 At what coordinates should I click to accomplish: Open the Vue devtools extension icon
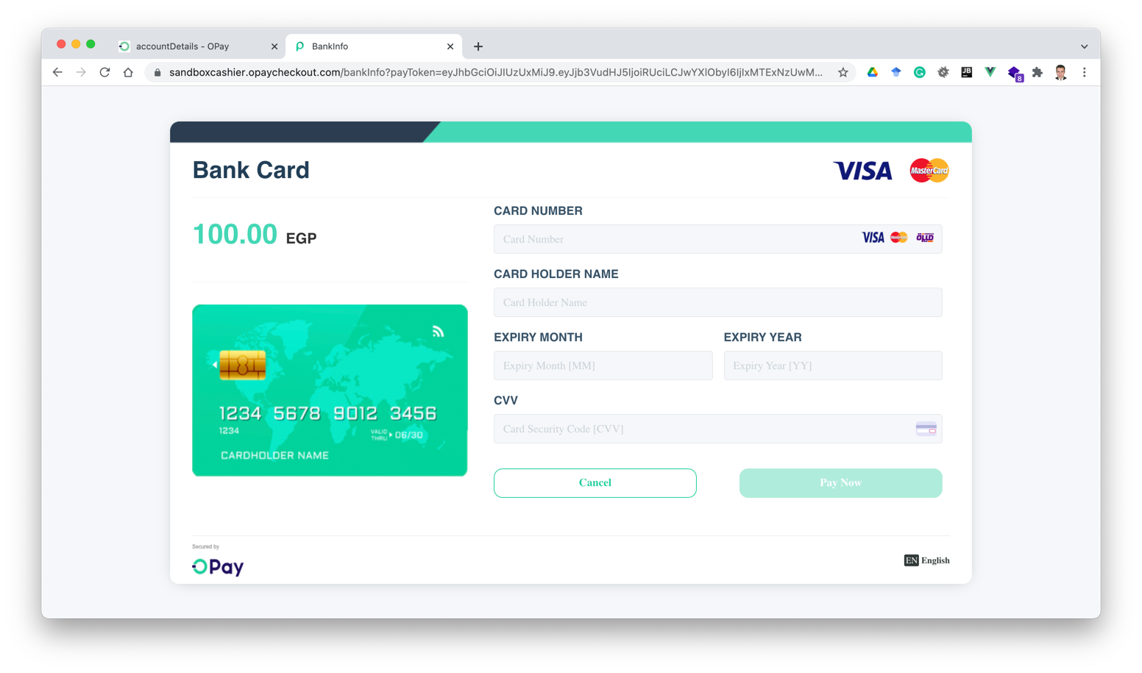click(x=990, y=72)
